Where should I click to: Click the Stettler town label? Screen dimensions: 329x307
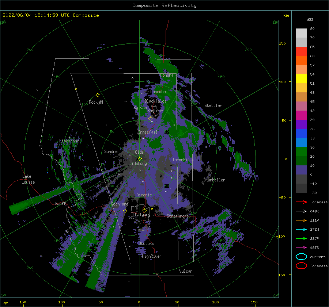[x=213, y=105]
